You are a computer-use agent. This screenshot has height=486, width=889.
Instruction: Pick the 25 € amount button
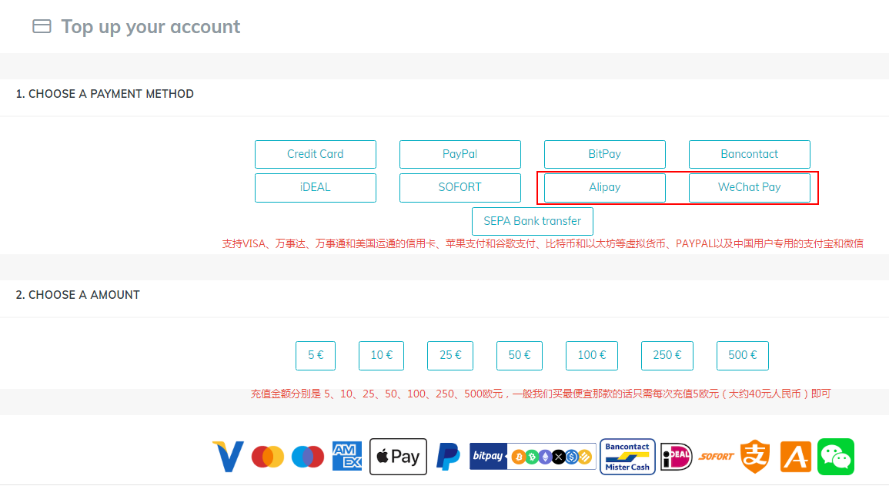(x=450, y=356)
